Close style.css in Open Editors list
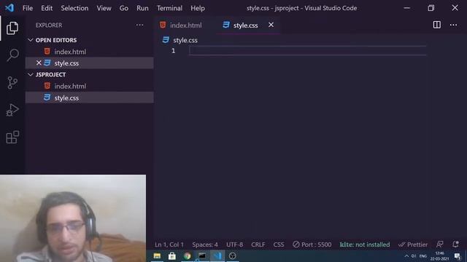 pos(39,63)
